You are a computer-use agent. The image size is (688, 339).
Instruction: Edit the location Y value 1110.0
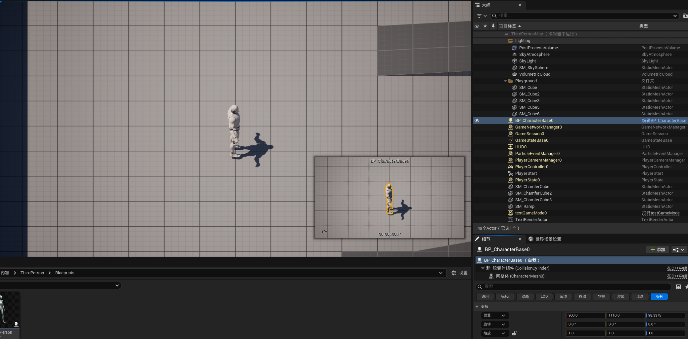pos(625,316)
